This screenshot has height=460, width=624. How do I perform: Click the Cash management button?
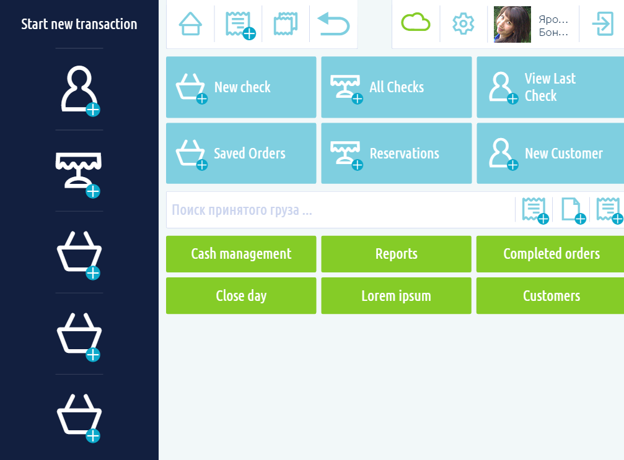click(241, 254)
